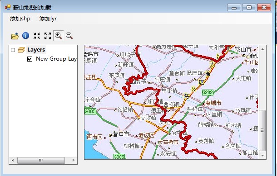Click the open document folder icon
Image resolution: width=277 pixels, height=176 pixels.
15,36
